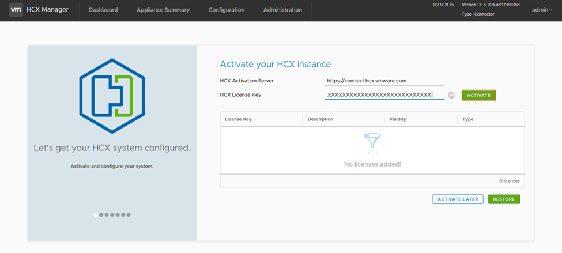Click the VMware vm logo icon
The height and width of the screenshot is (253, 562).
click(x=16, y=10)
